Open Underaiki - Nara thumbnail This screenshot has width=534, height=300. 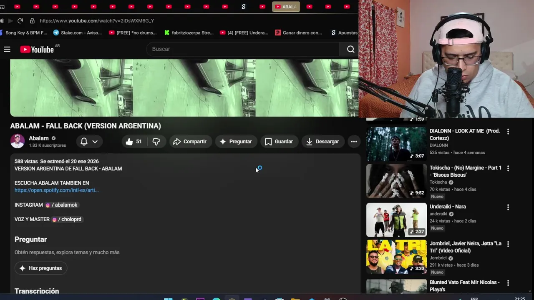(x=396, y=220)
